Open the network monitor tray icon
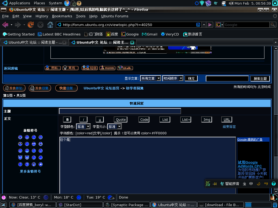 point(224,3)
